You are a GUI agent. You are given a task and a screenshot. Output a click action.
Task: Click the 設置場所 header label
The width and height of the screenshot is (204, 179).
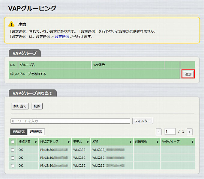point(141,142)
